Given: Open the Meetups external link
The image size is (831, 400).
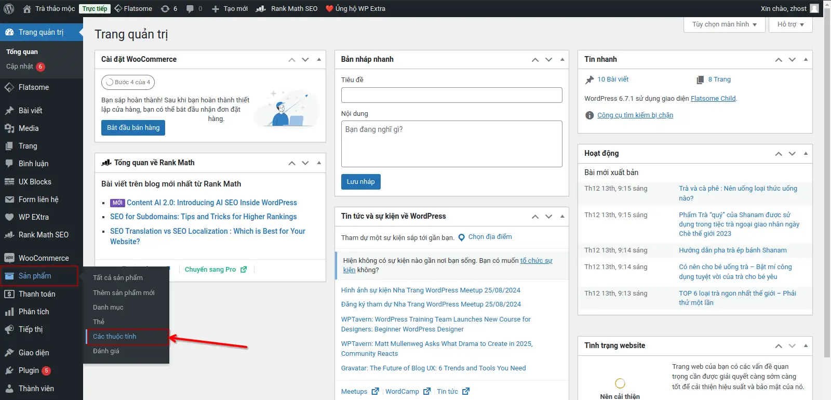Looking at the screenshot, I should tap(360, 392).
